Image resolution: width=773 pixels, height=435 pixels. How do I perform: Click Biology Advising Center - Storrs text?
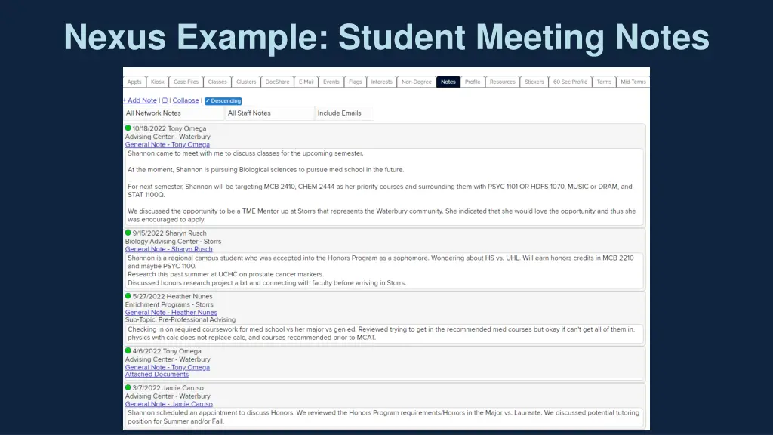[x=173, y=241]
